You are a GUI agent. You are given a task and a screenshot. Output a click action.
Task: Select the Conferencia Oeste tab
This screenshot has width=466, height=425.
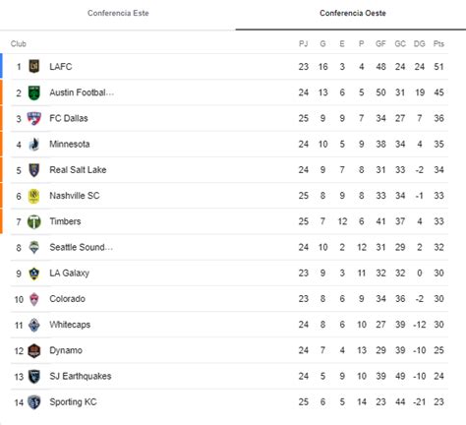tap(353, 13)
